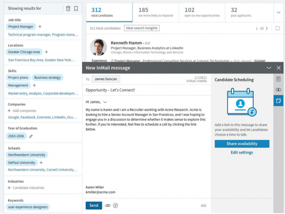Open the Edit settings link

(x=242, y=152)
